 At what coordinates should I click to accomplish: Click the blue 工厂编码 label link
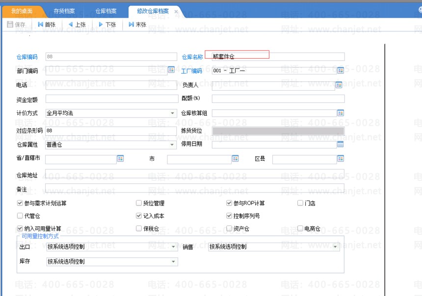click(191, 71)
